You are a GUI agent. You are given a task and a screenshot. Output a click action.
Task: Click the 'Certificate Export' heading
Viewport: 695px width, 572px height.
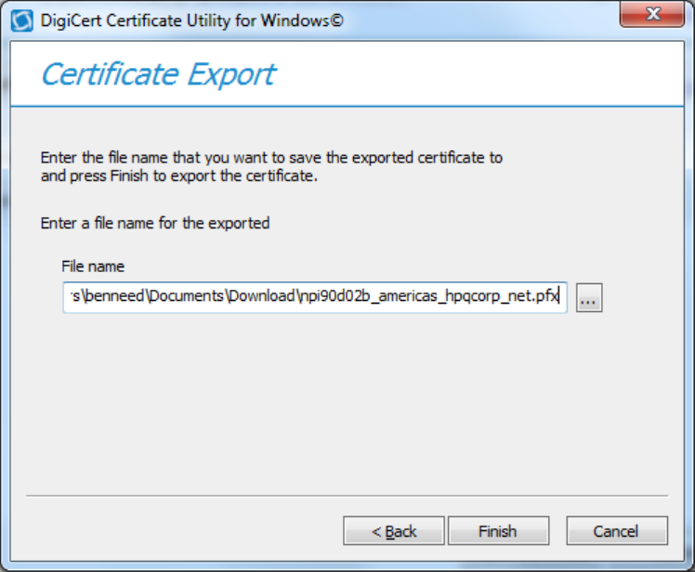158,73
